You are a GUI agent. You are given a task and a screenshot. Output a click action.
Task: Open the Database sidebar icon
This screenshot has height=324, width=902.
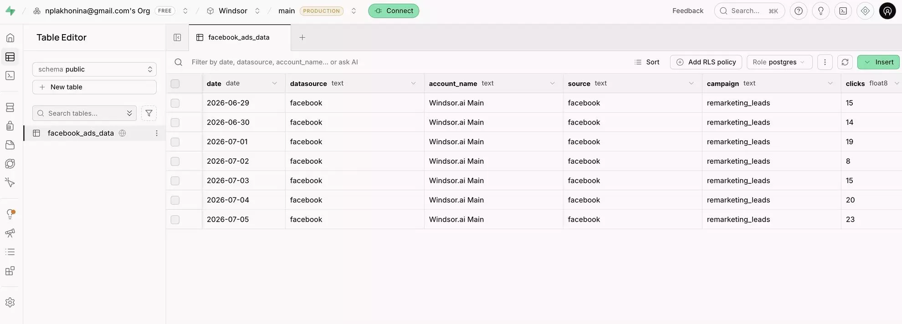point(10,107)
